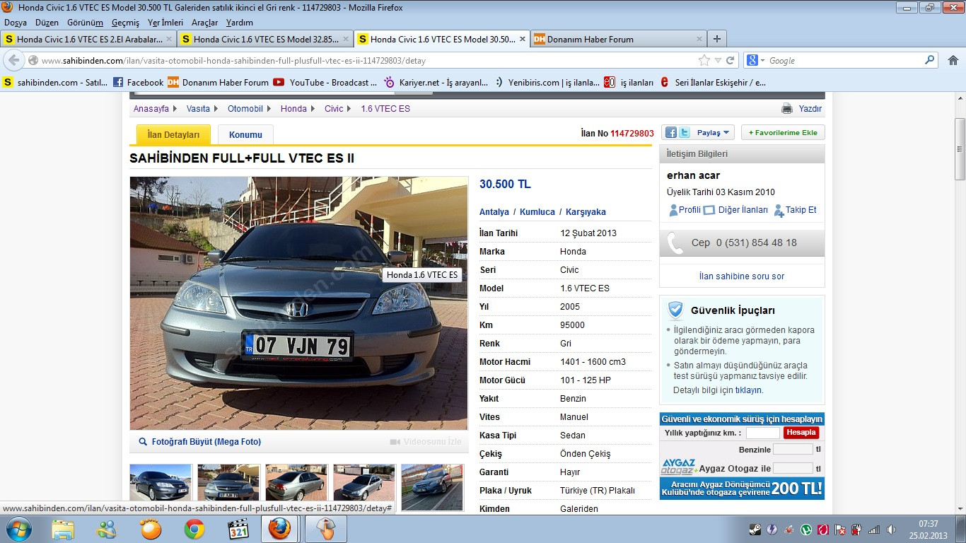Open the Firefox home page icon
The image size is (966, 543).
click(953, 61)
